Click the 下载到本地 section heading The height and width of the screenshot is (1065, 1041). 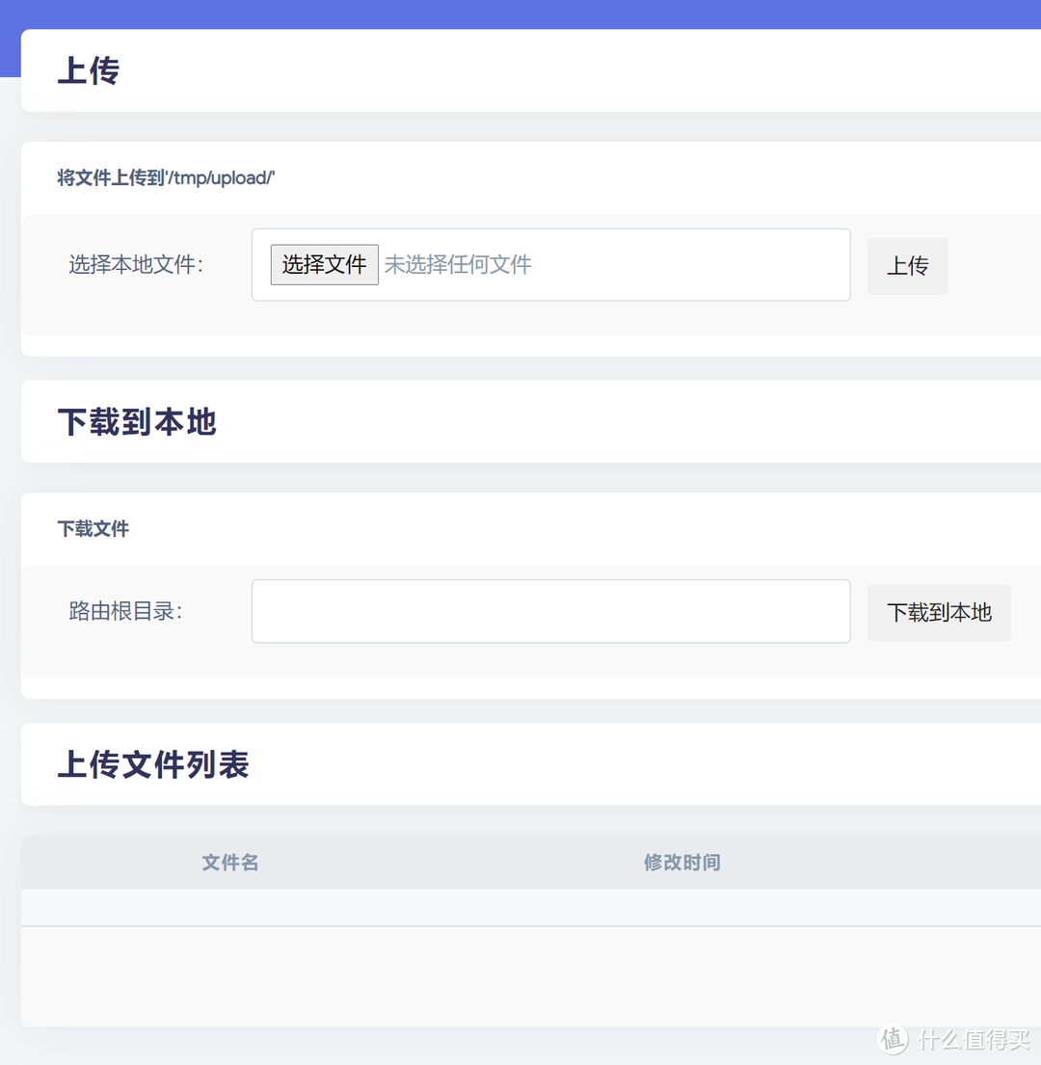[136, 421]
